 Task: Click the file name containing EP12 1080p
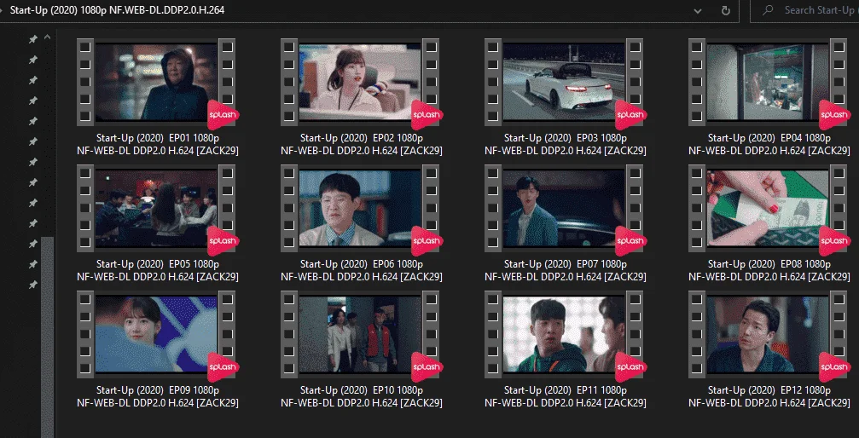[769, 396]
